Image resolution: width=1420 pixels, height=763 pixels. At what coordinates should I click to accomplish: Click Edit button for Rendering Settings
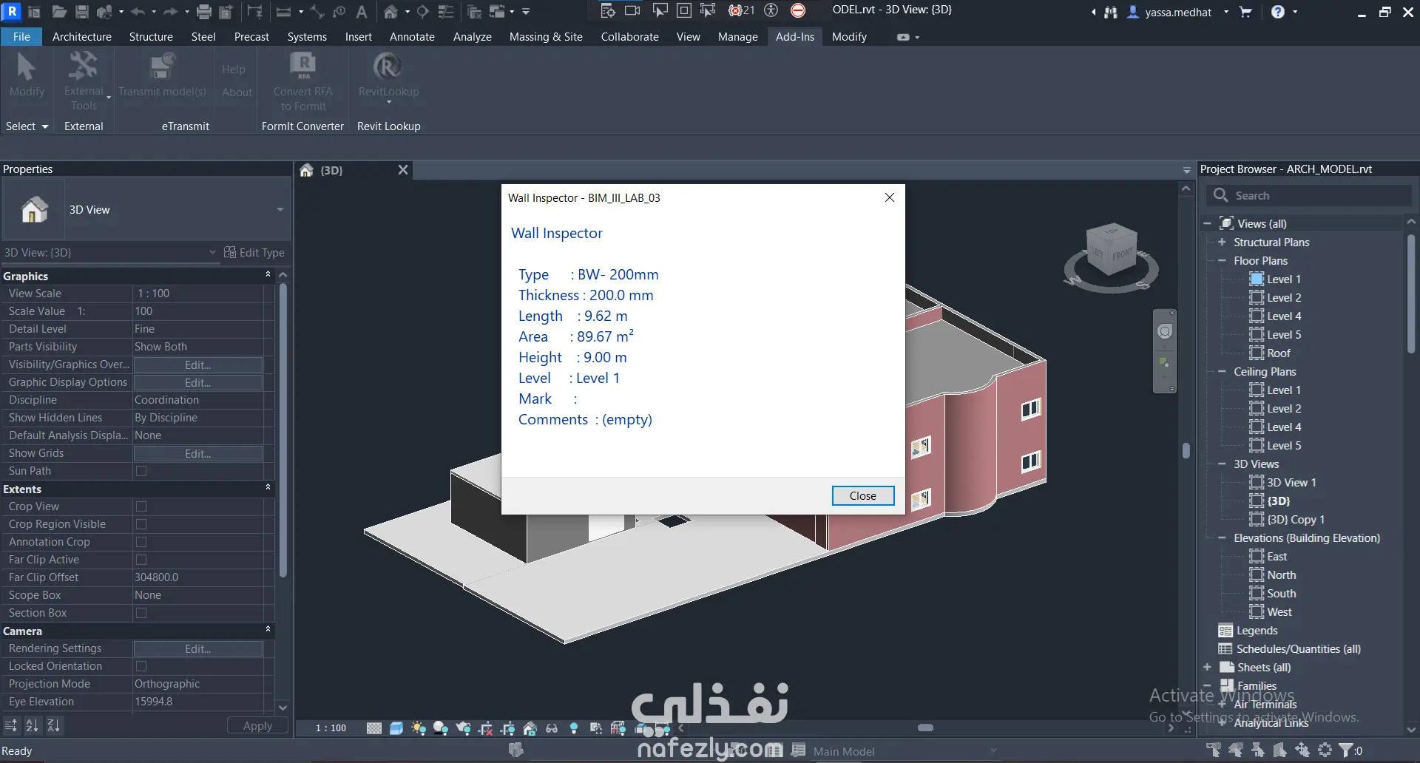197,648
